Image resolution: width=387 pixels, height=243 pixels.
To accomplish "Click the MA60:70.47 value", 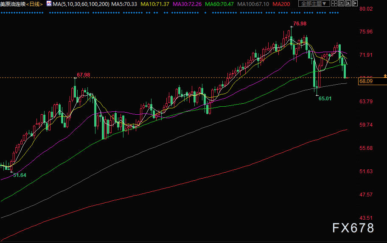I will [219, 4].
